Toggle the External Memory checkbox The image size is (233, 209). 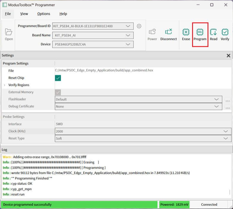(x=58, y=92)
